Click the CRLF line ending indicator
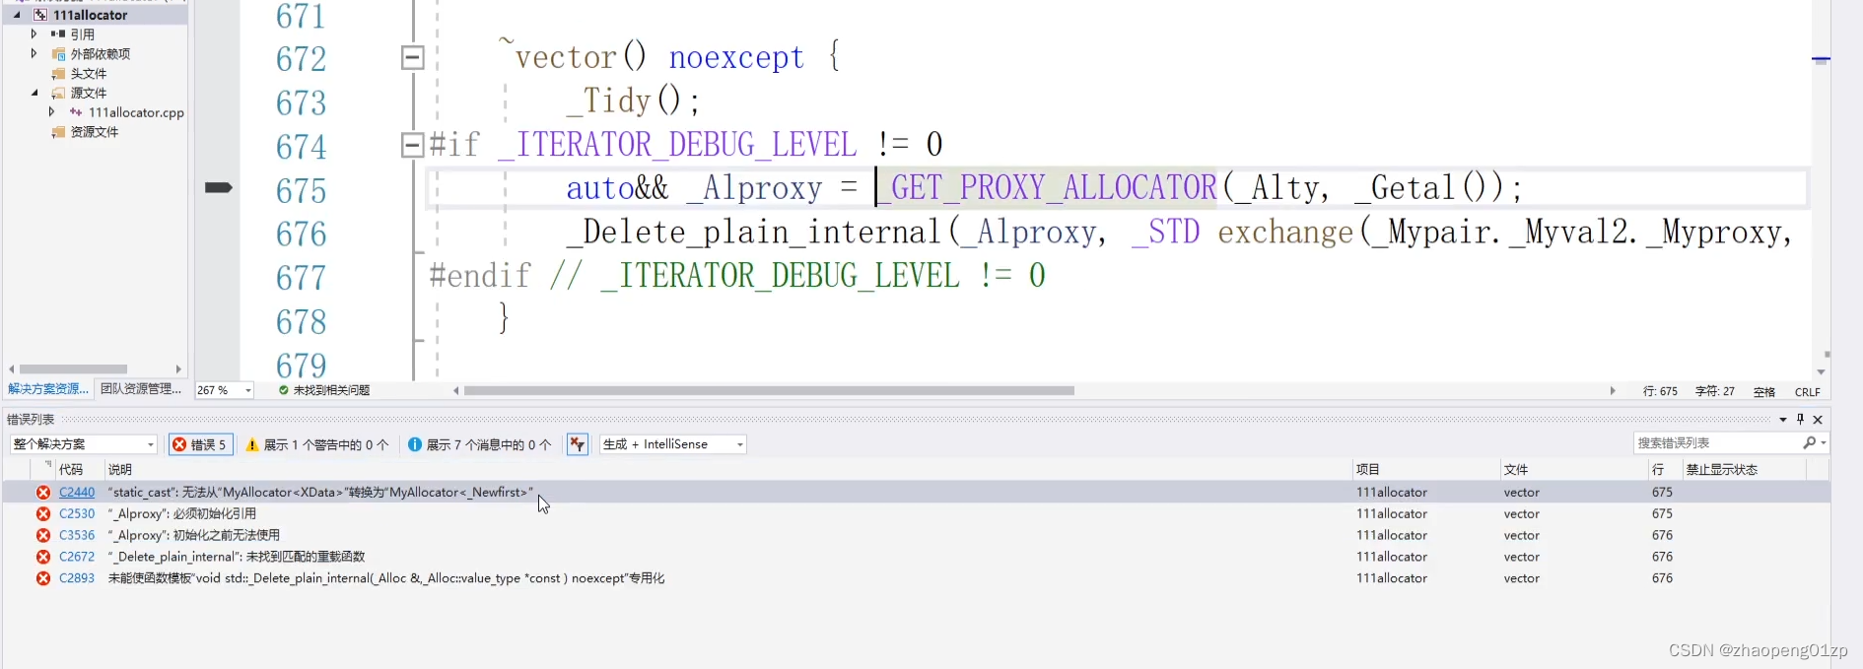The image size is (1863, 669). [x=1808, y=391]
